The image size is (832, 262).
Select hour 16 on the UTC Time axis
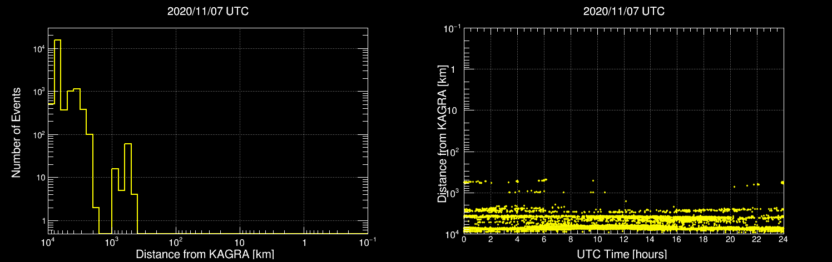(677, 240)
